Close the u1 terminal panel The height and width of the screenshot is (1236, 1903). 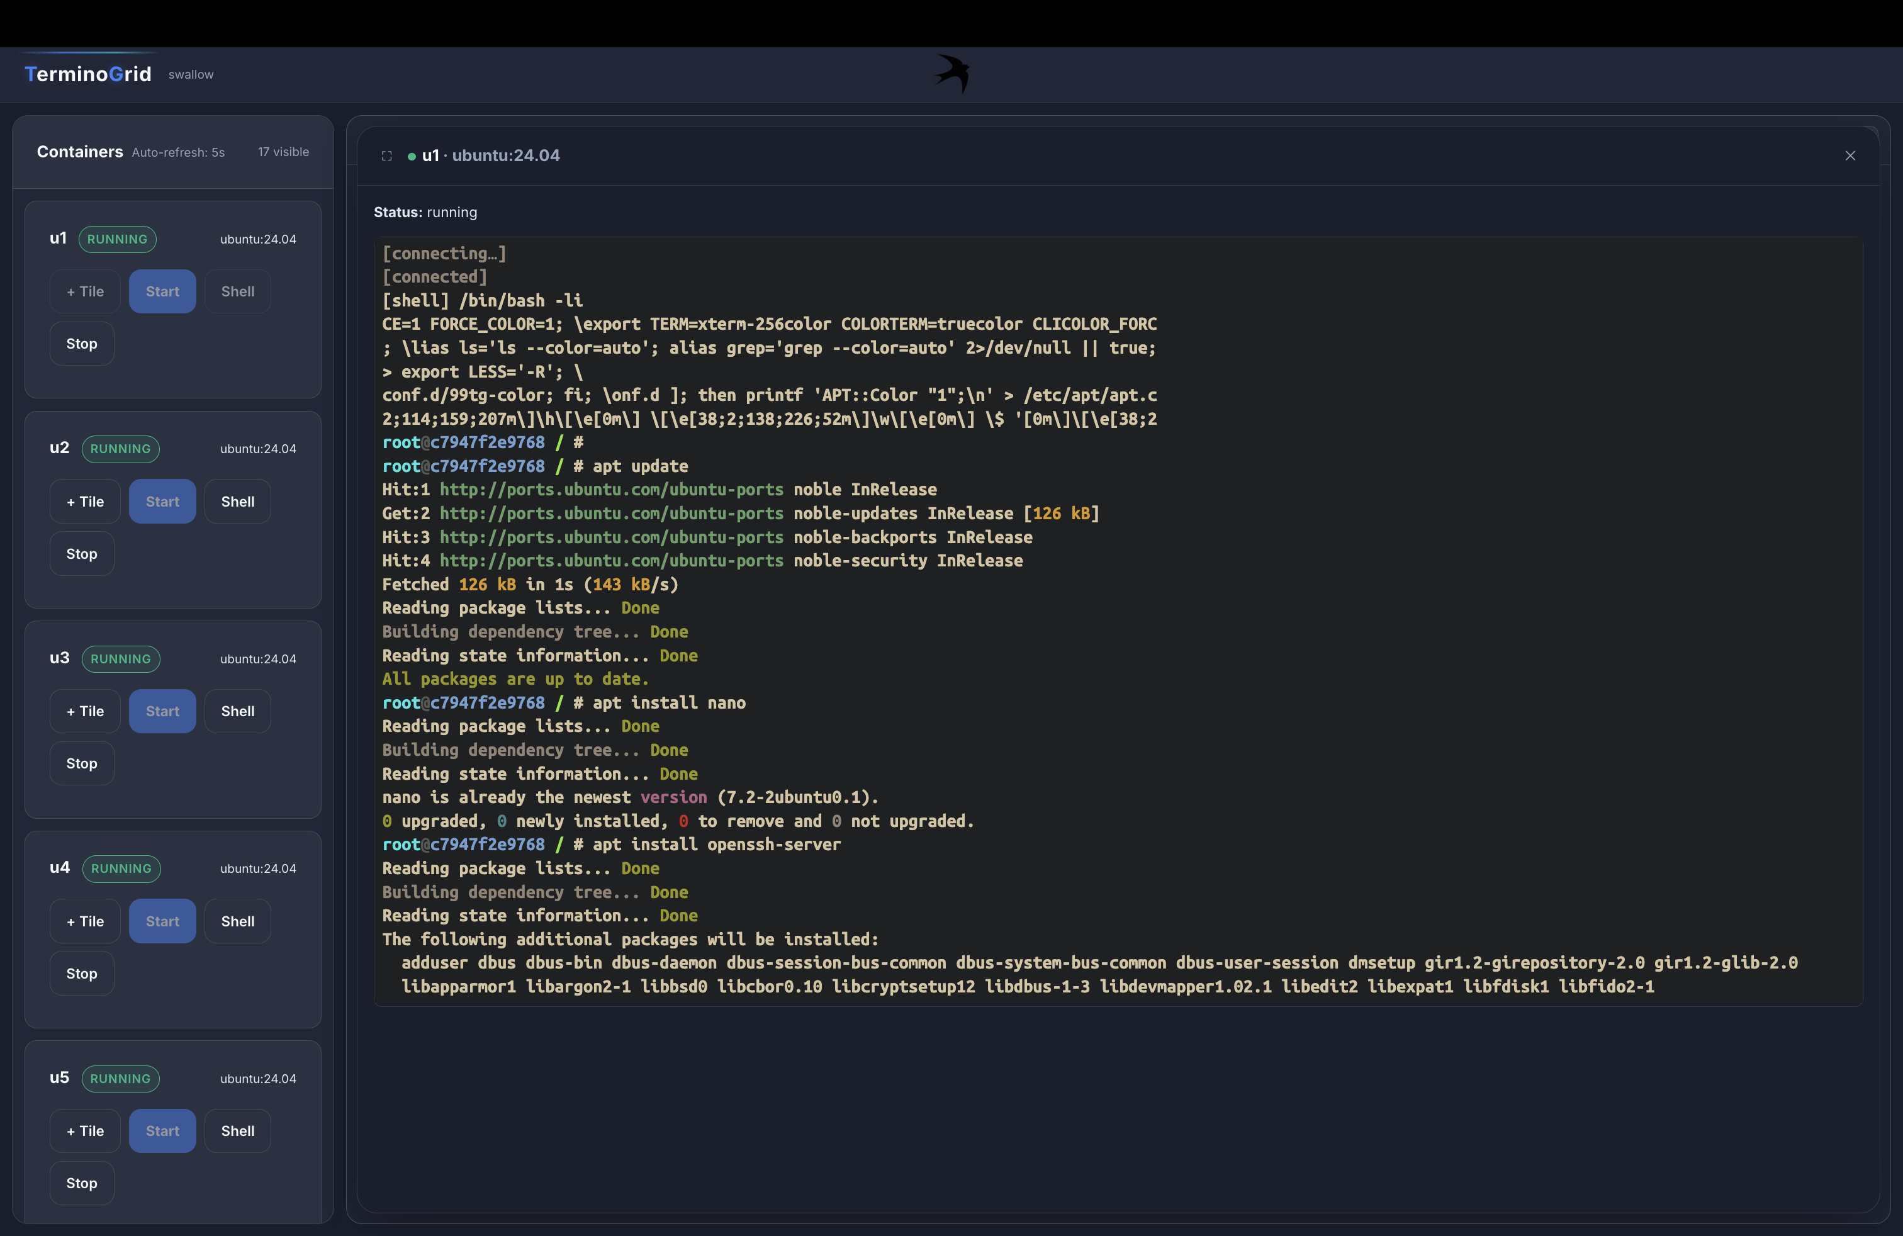[x=1850, y=156]
